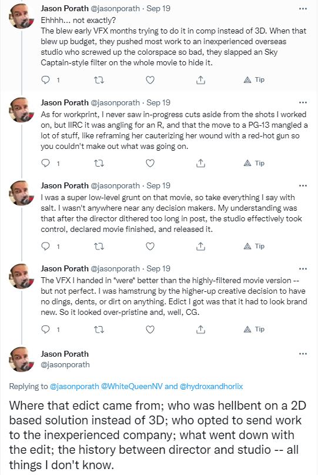Screen dimensions: 318x475
Task: Share the 'VFX I handed in' tweet
Action: pos(200,329)
